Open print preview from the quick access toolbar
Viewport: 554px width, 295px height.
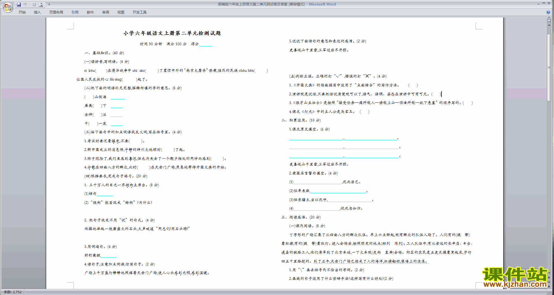click(41, 4)
